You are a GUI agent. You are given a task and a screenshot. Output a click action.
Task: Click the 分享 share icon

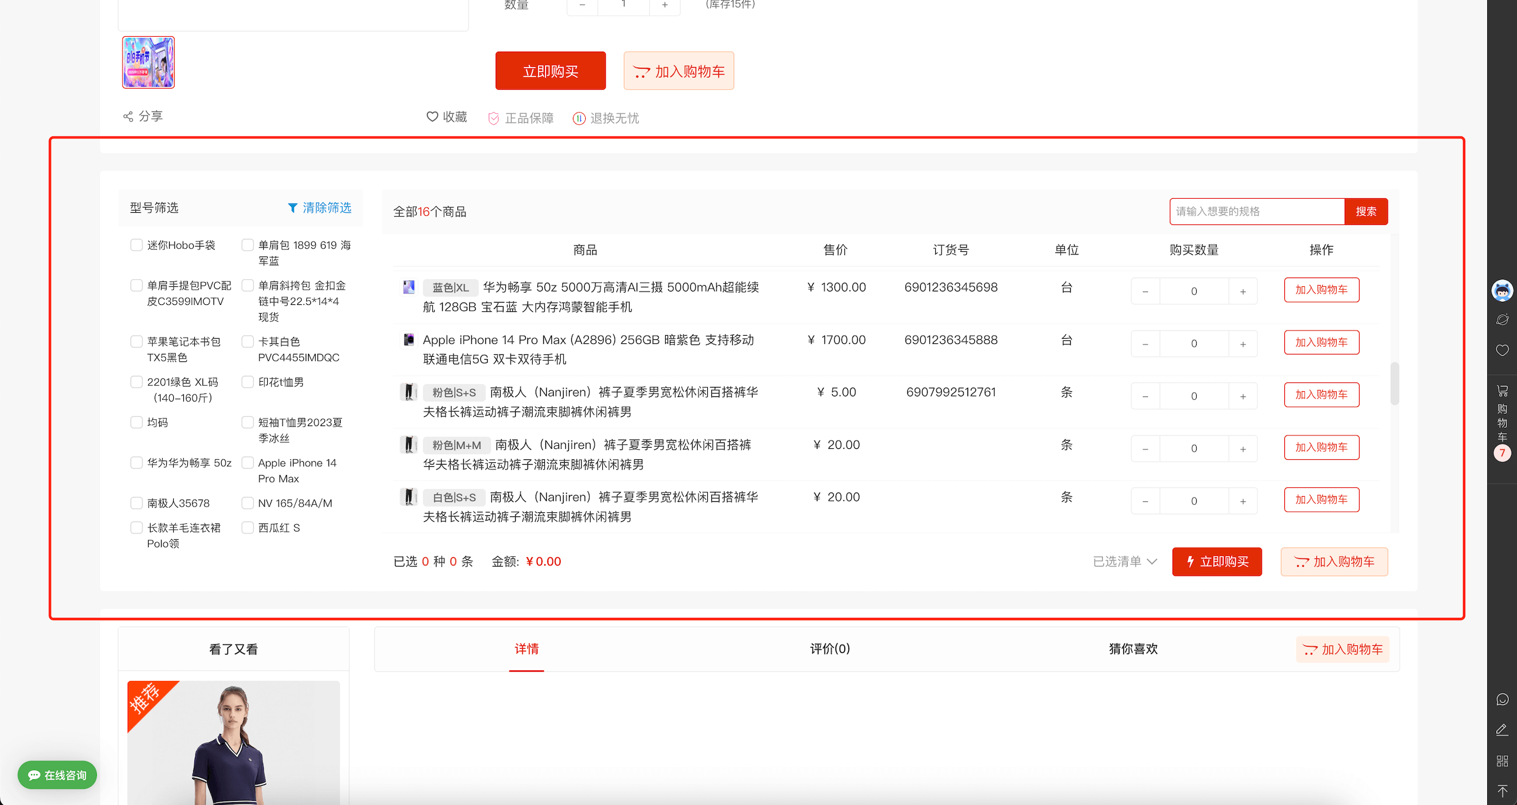128,117
